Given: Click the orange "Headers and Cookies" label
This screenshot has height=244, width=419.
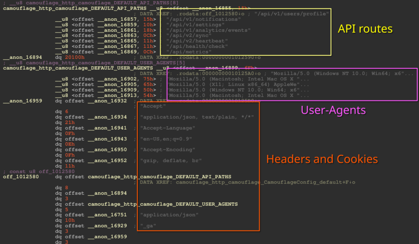Looking at the screenshot, I should (x=322, y=159).
